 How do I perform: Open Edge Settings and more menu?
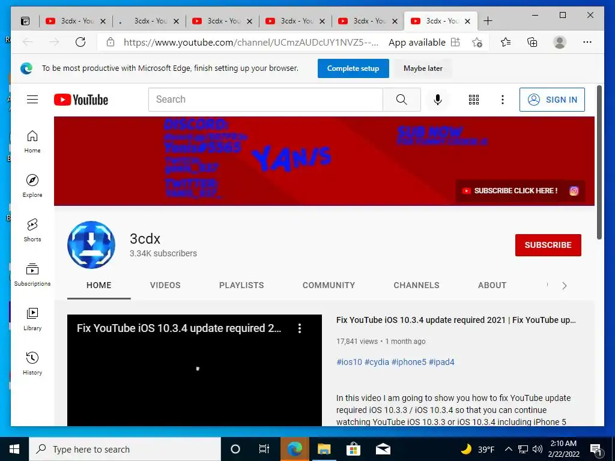coord(587,42)
